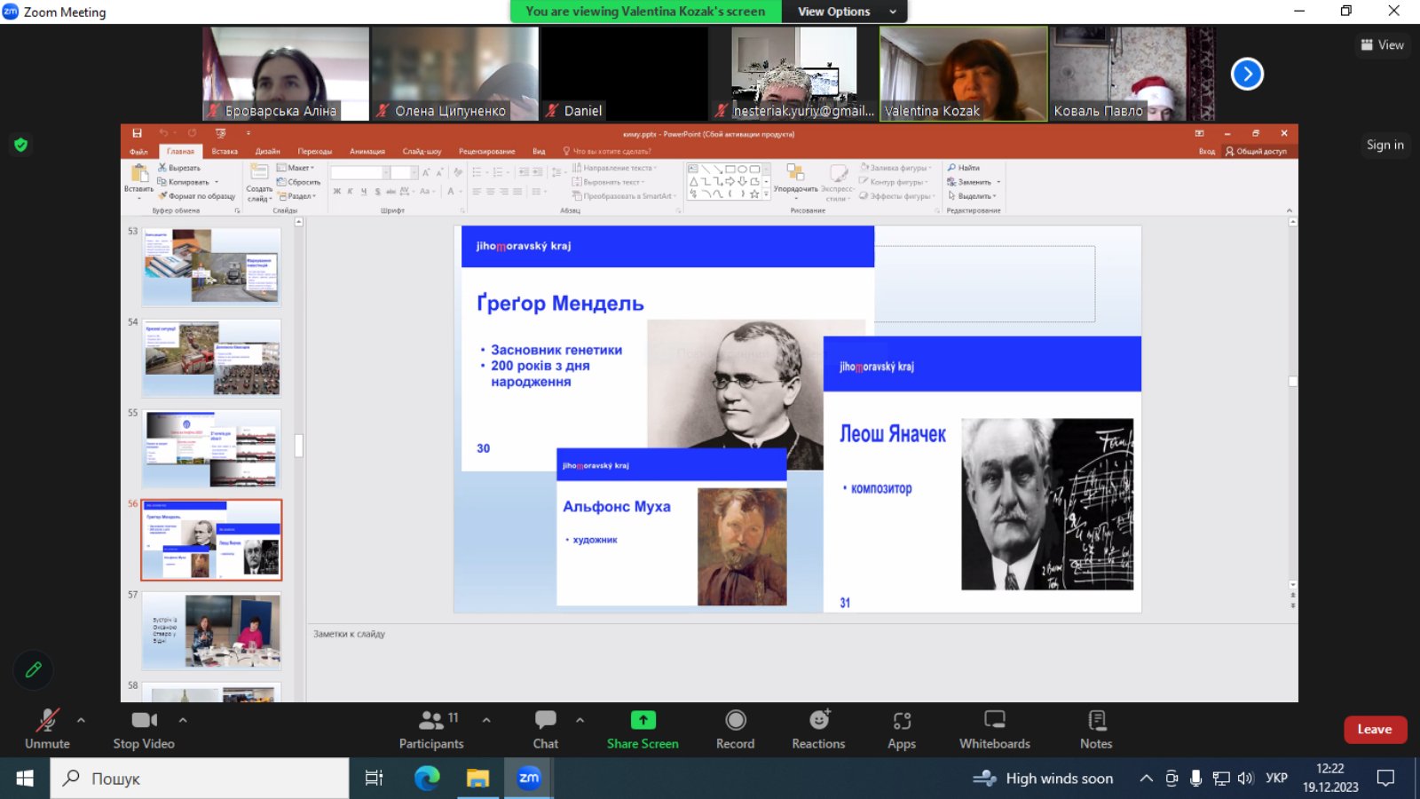Click the Sign in button
Image resolution: width=1420 pixels, height=799 pixels.
[1384, 145]
